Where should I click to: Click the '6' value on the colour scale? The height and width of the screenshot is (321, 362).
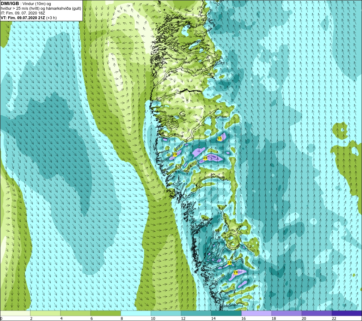[x=92, y=318]
